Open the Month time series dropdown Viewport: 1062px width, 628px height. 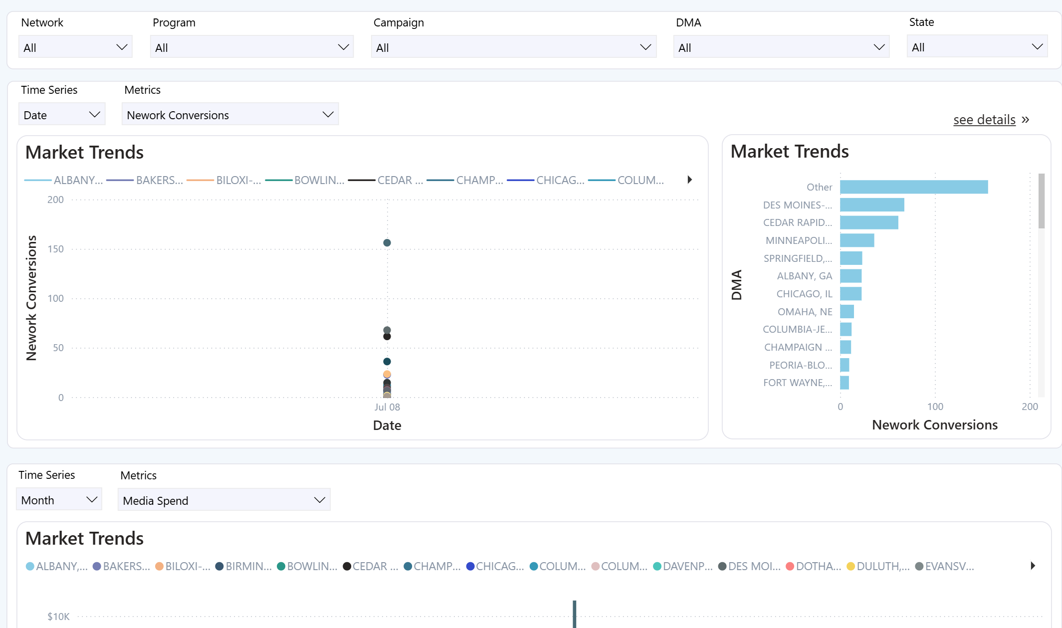(59, 500)
